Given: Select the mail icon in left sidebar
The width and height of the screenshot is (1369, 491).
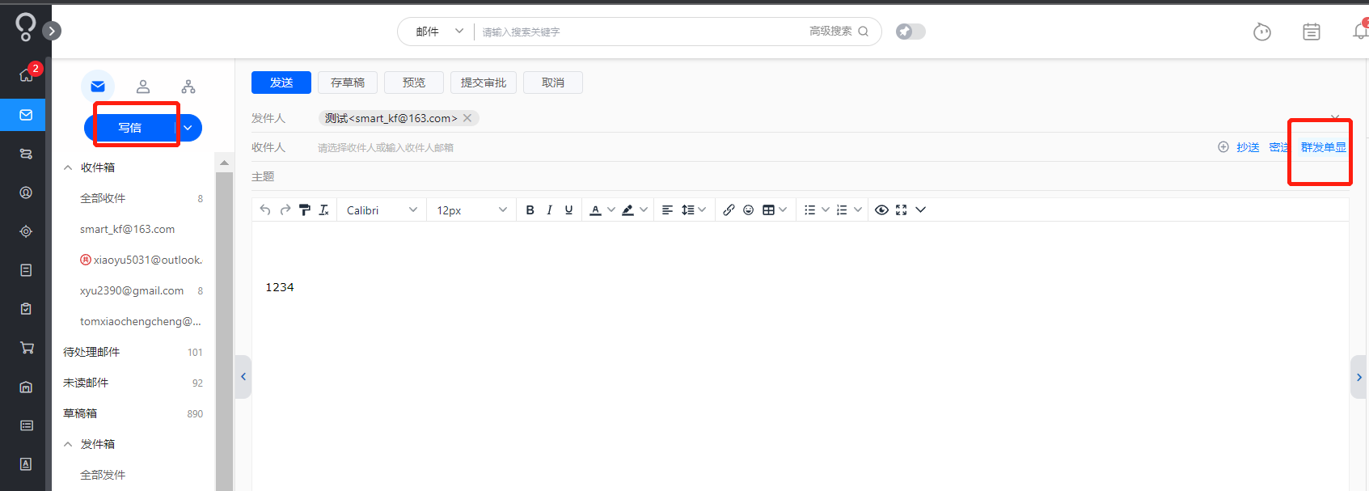Looking at the screenshot, I should 26,115.
